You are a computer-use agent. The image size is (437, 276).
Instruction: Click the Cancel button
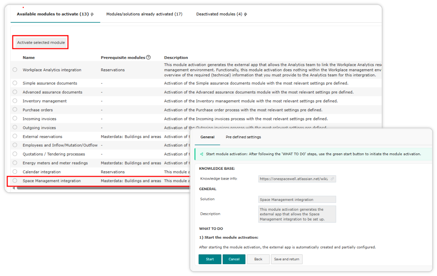point(234,259)
